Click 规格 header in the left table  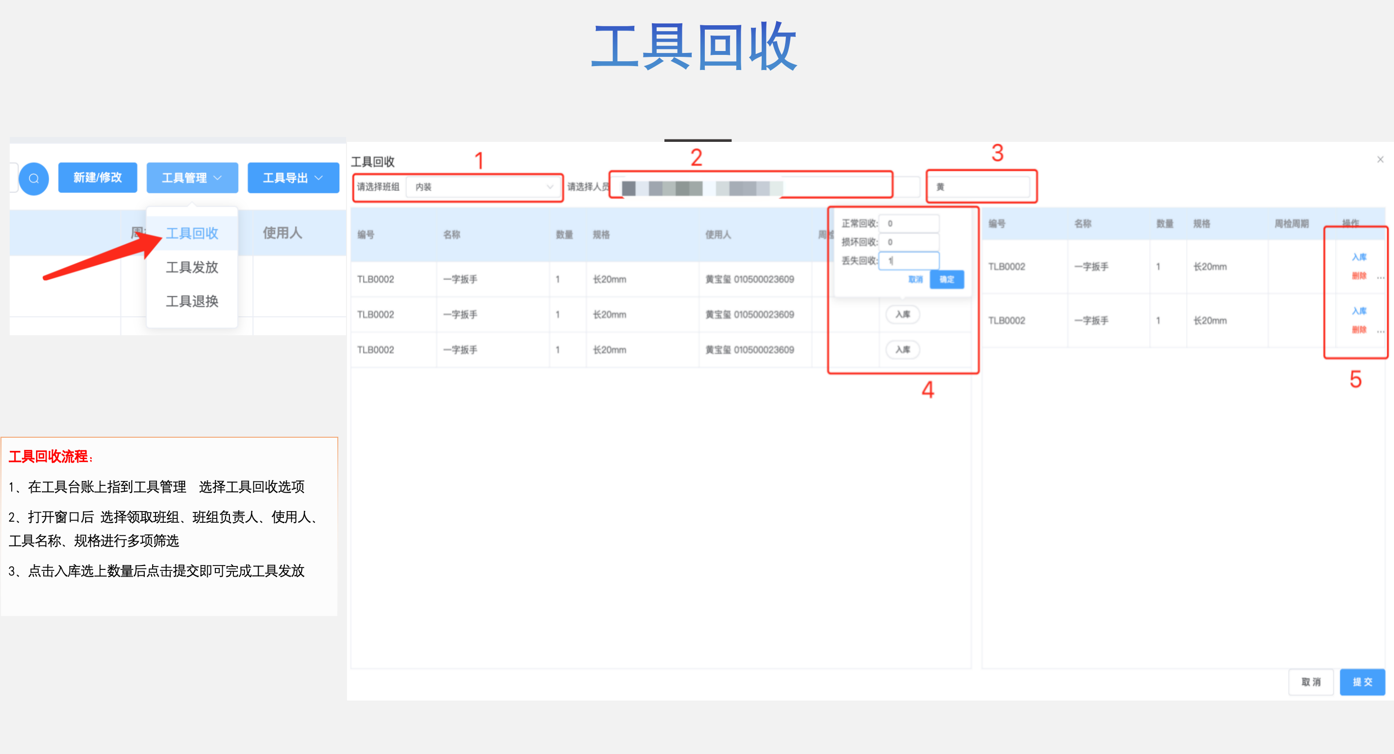[x=601, y=235]
